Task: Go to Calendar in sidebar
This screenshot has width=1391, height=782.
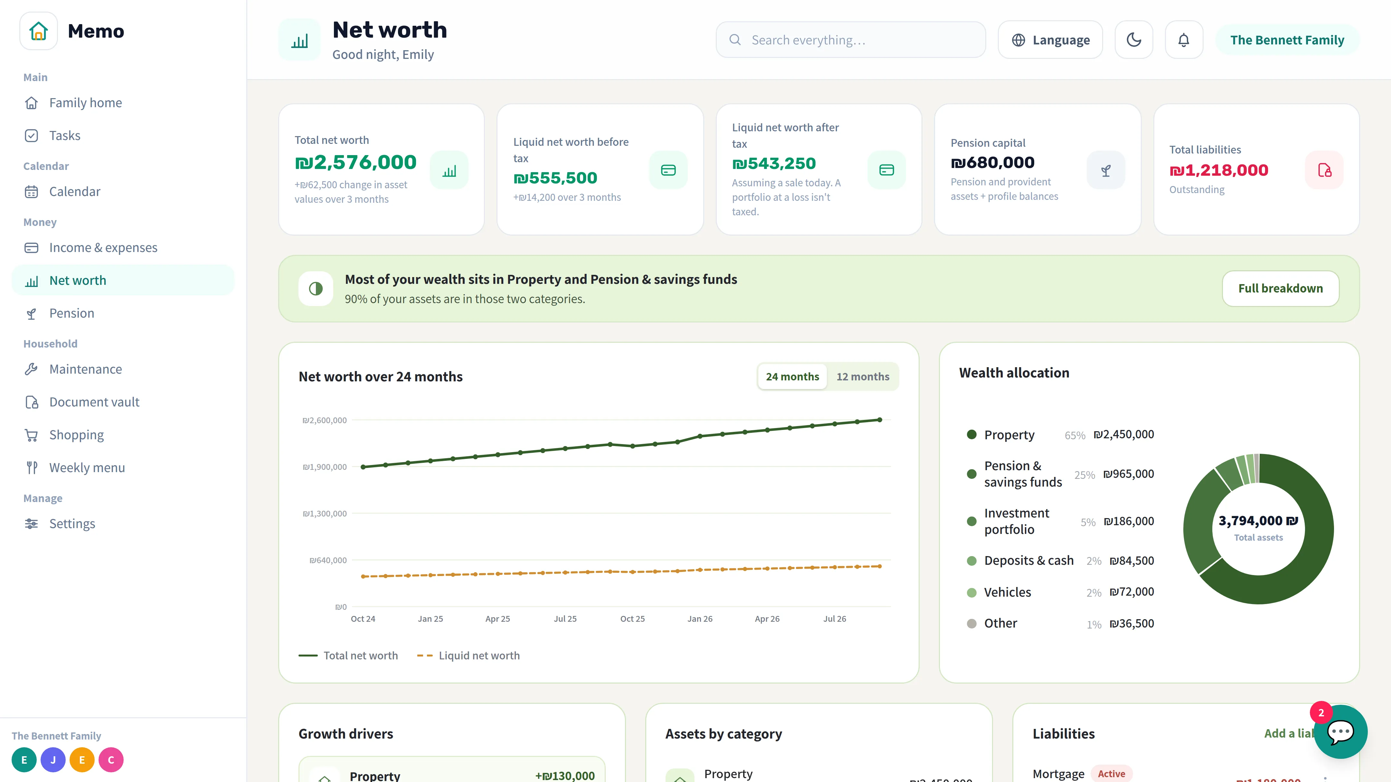Action: pyautogui.click(x=123, y=191)
